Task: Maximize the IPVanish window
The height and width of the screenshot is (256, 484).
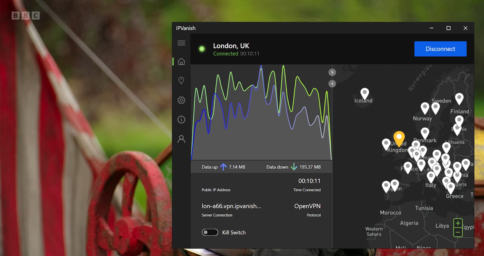Action: (x=449, y=28)
